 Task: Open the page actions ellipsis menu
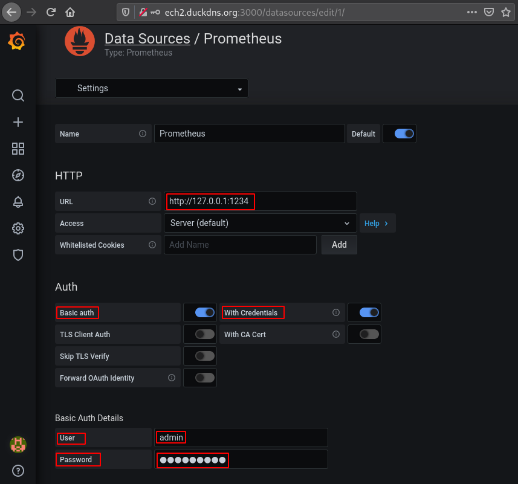[471, 12]
